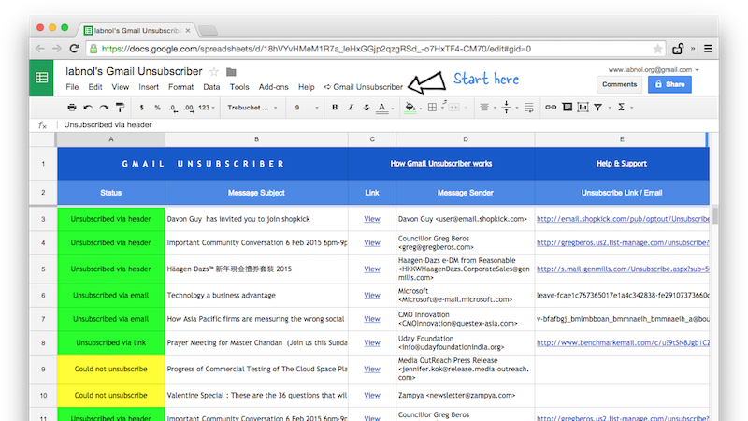Click the lock extension icon in browser toolbar

pos(678,49)
